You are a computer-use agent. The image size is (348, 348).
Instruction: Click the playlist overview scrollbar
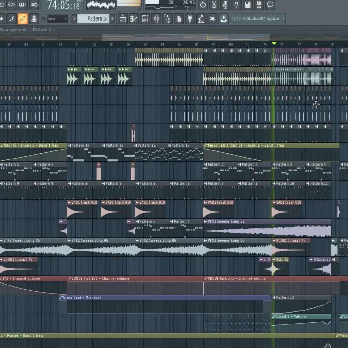coord(186,37)
